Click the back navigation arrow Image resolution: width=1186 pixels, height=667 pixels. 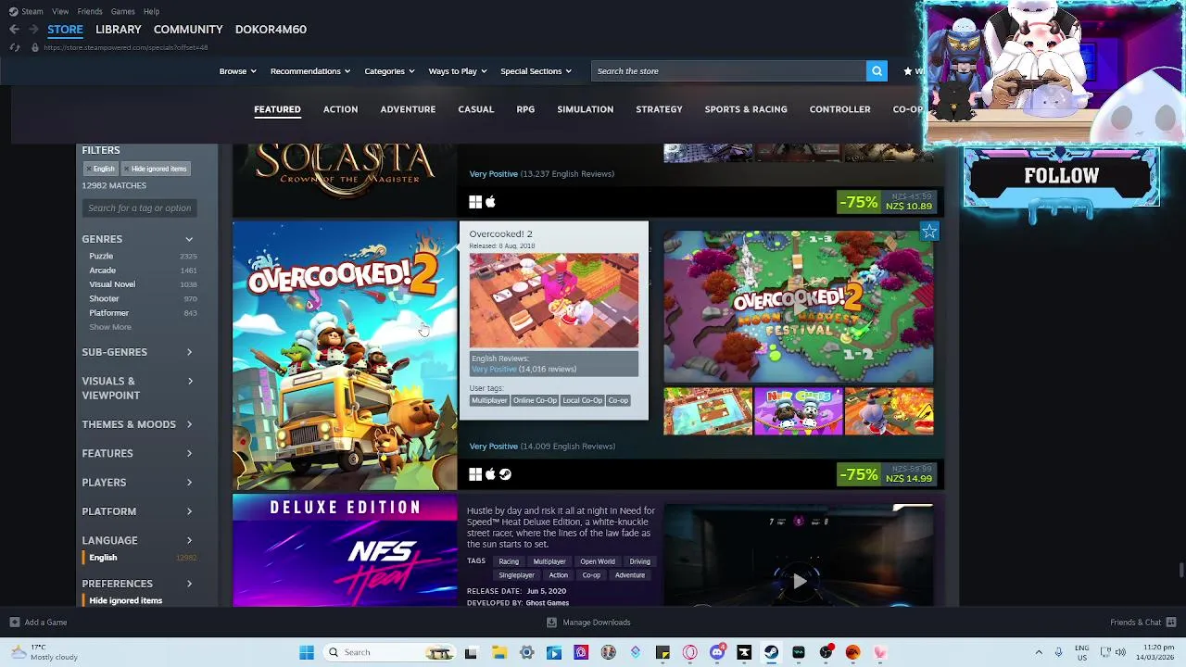[14, 30]
